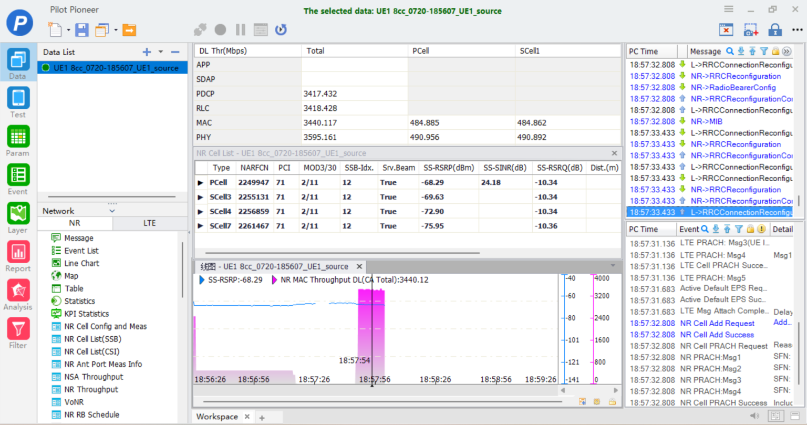Viewport: 807px width, 425px height.
Task: Open the Layer map sidebar icon
Action: click(x=18, y=218)
